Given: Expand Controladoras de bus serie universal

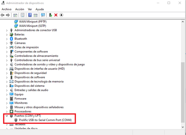Looking at the screenshot, I should pyautogui.click(x=7, y=60).
